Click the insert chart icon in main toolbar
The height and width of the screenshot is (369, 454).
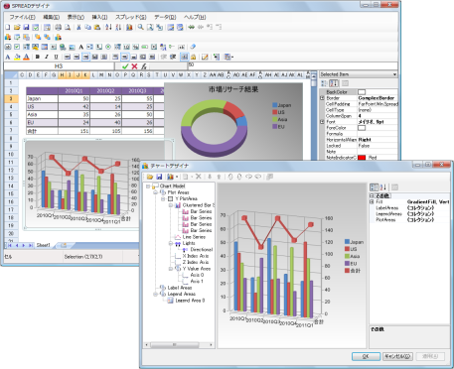point(129,27)
